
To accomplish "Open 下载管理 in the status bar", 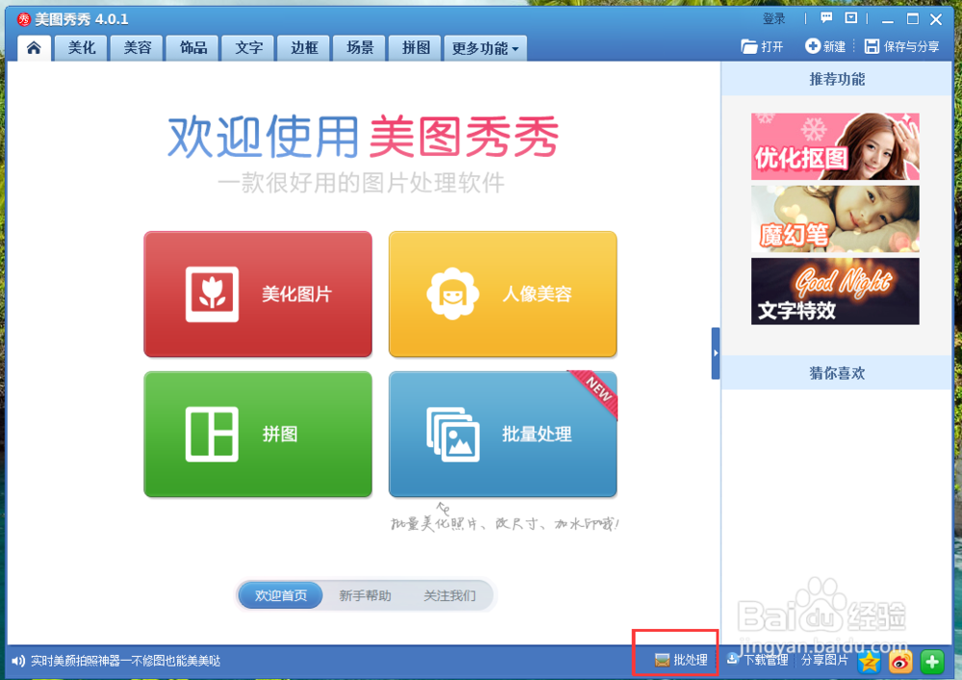I will pos(758,660).
